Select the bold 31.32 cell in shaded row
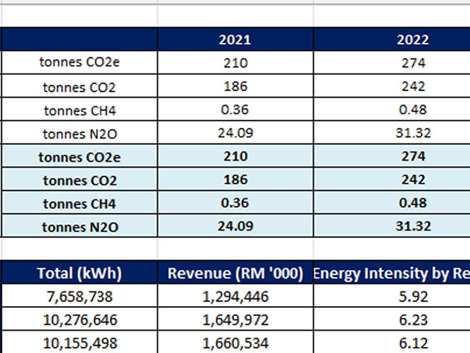This screenshot has width=470, height=353. coord(392,226)
